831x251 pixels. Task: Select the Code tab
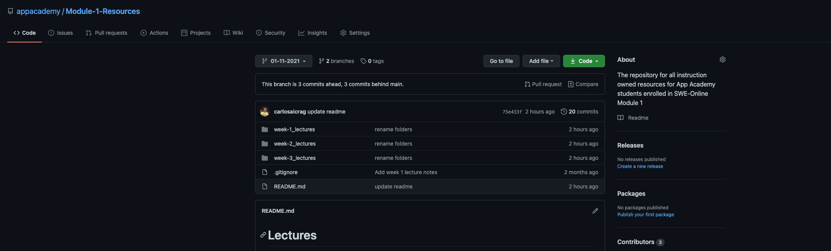[24, 33]
